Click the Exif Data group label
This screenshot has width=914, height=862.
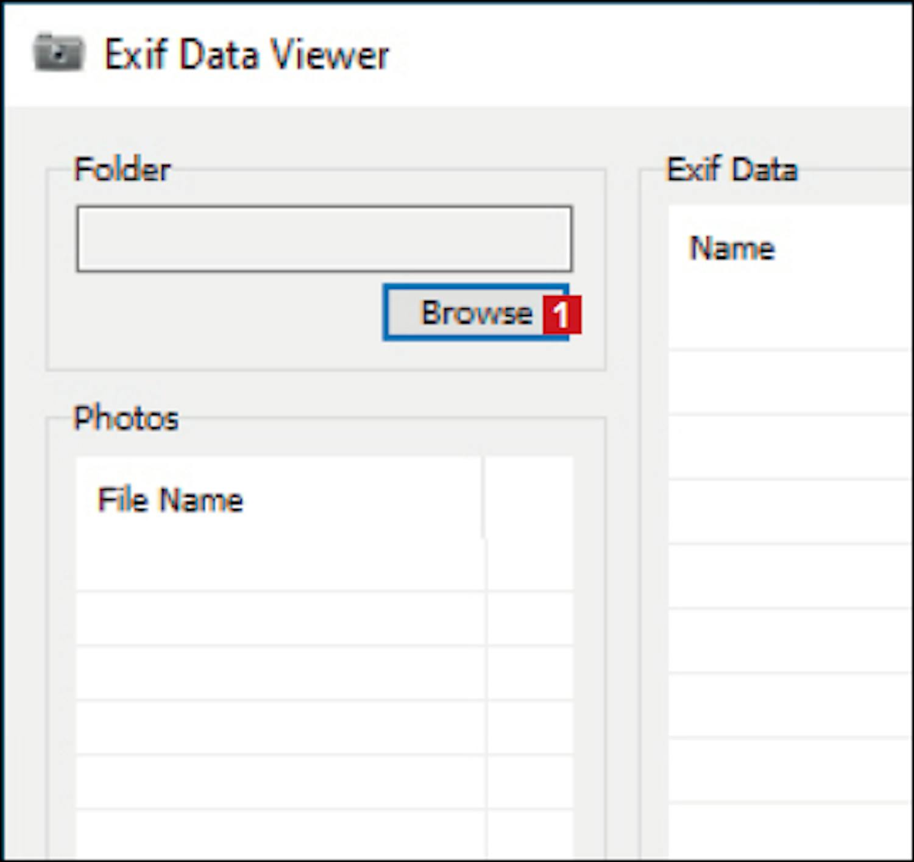pos(732,169)
